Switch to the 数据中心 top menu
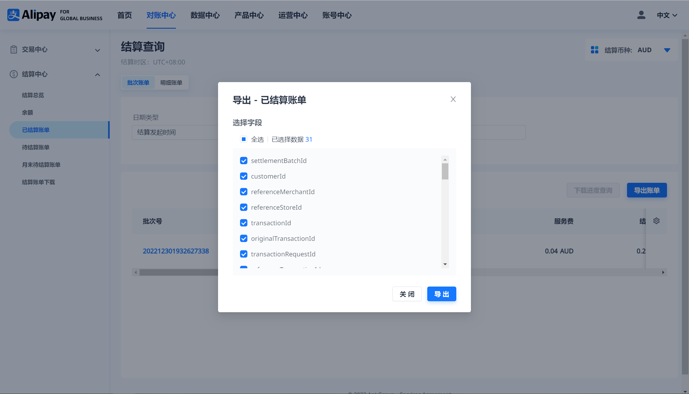689x394 pixels. coord(205,15)
